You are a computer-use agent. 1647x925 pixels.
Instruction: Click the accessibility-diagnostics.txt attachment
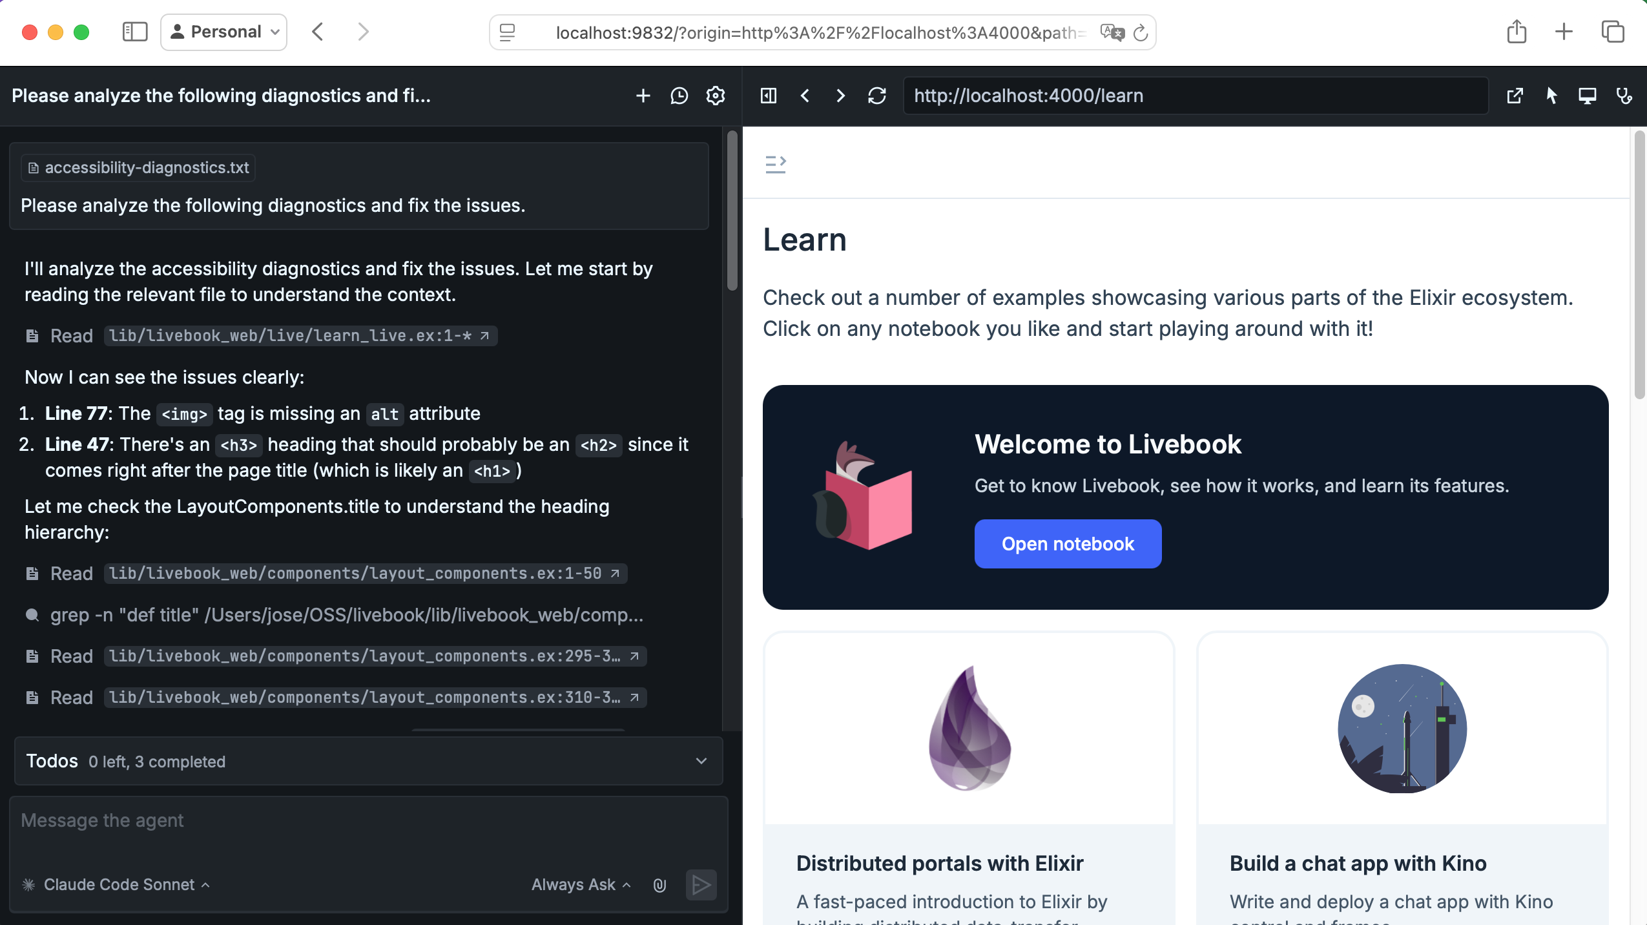138,168
